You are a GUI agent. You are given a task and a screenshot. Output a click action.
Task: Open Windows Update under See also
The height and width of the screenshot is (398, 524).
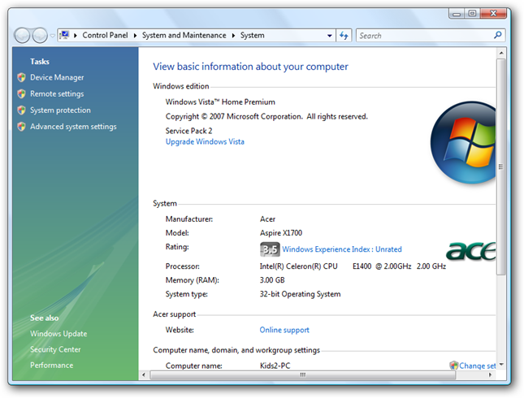pyautogui.click(x=58, y=334)
